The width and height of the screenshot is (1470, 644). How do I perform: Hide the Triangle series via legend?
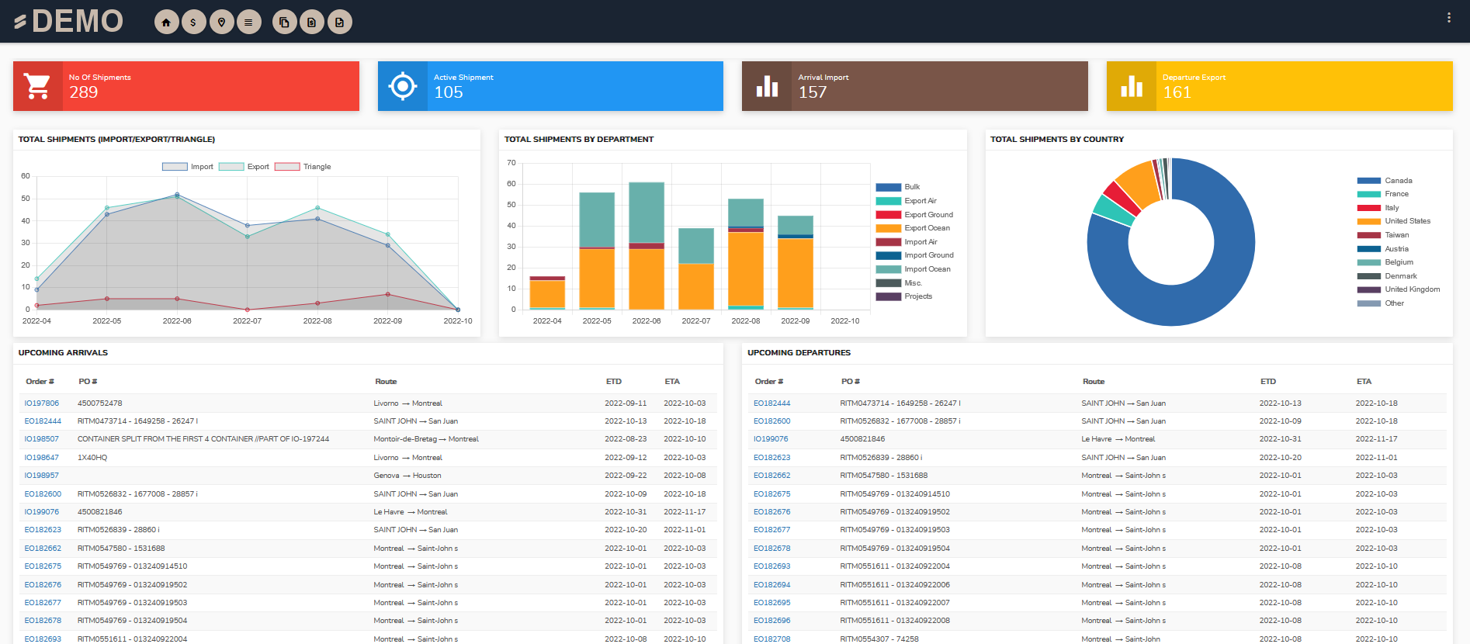303,167
